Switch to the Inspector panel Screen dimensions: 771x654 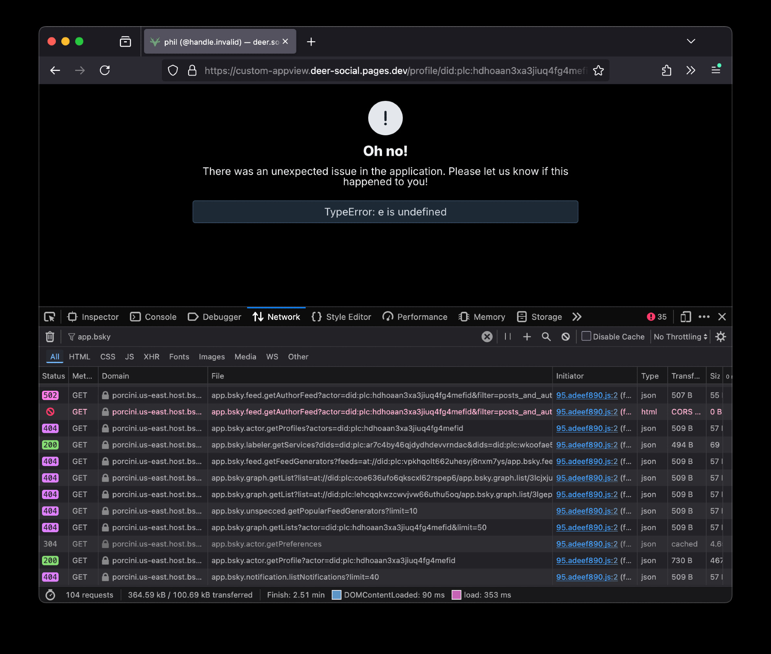coord(93,317)
